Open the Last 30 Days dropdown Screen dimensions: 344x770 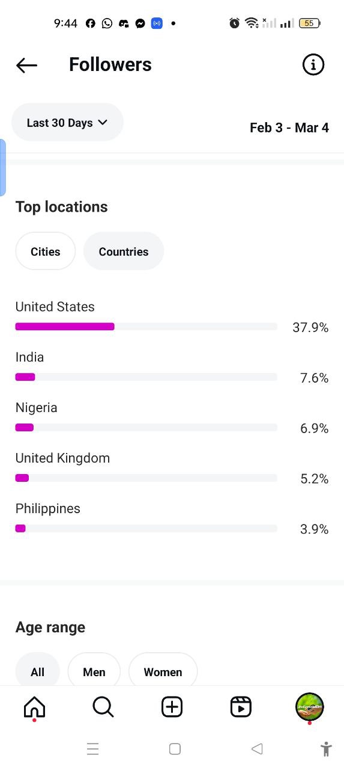67,122
